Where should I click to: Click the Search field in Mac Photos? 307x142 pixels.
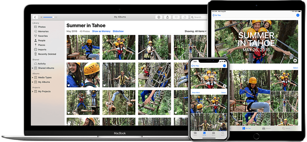pyautogui.click(x=199, y=17)
